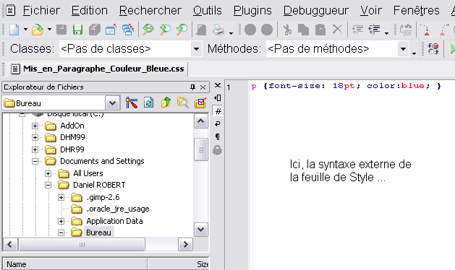Click the scroll down arrow in file tree
Screen dimensions: 455x270
tap(201, 230)
